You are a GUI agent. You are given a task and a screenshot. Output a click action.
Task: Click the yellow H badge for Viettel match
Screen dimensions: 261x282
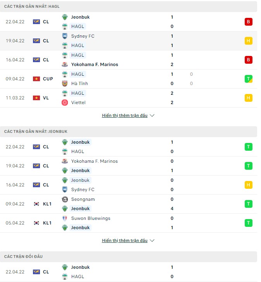coord(249,98)
